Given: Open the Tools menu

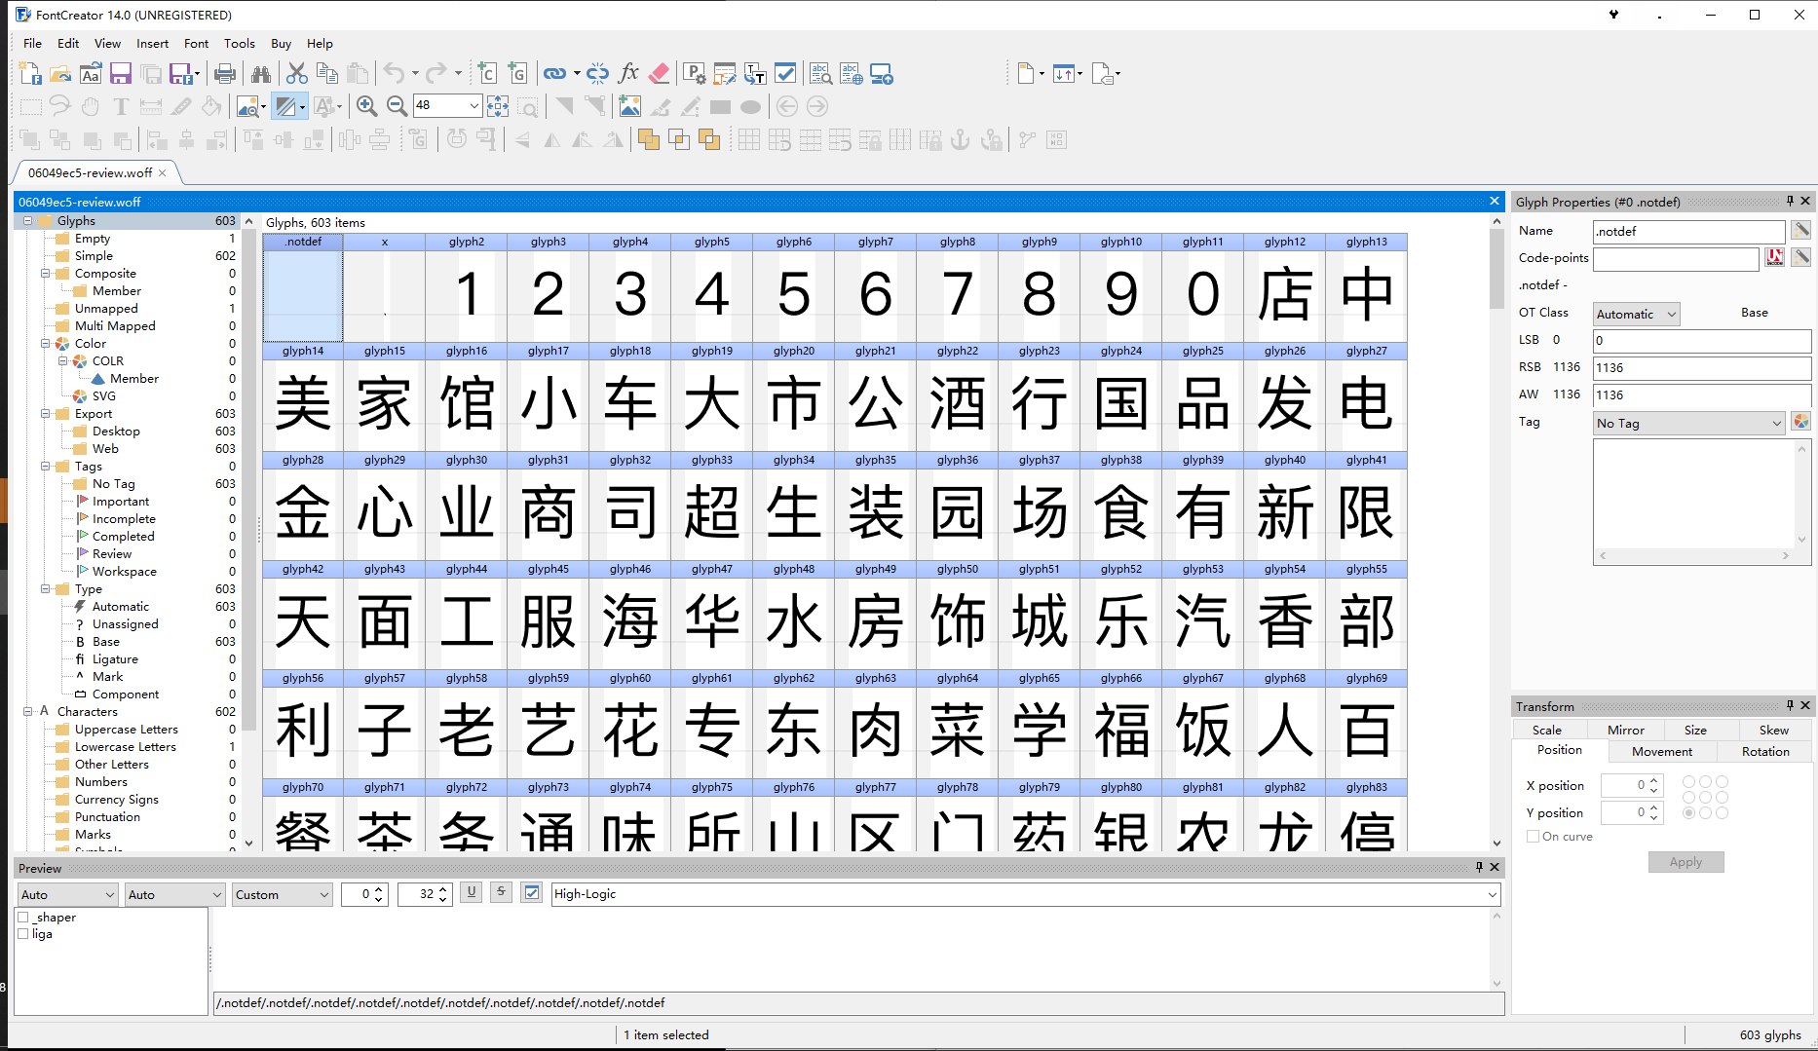Looking at the screenshot, I should coord(239,43).
